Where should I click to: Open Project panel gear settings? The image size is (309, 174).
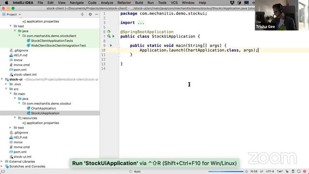90,14
